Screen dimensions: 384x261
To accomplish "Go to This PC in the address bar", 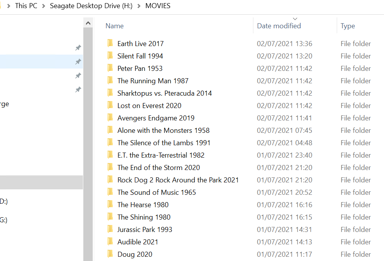I will [x=26, y=6].
